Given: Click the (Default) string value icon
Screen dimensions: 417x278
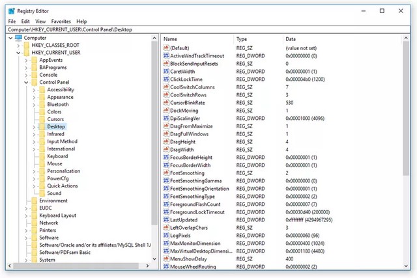Looking at the screenshot, I should (x=166, y=48).
